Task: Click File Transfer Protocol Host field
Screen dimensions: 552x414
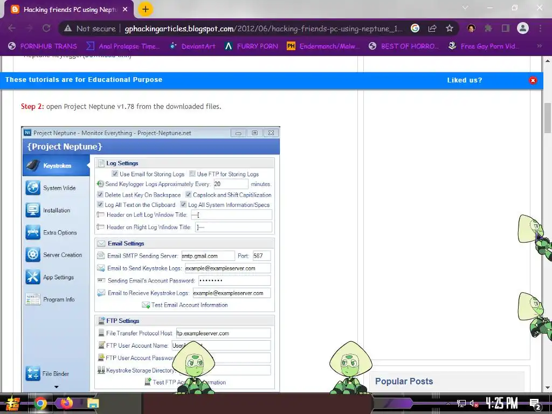Action: point(223,333)
